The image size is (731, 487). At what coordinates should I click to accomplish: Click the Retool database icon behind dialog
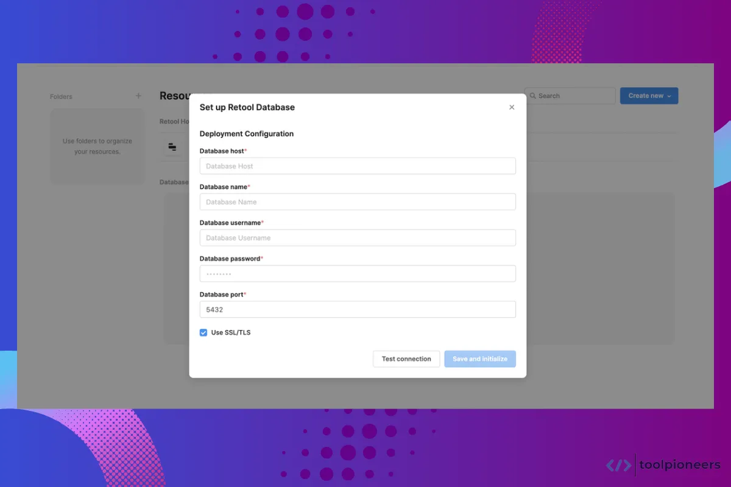(172, 147)
